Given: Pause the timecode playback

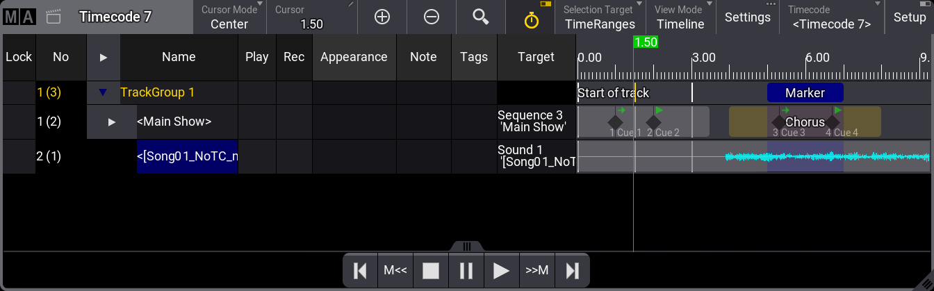Looking at the screenshot, I should tap(466, 271).
